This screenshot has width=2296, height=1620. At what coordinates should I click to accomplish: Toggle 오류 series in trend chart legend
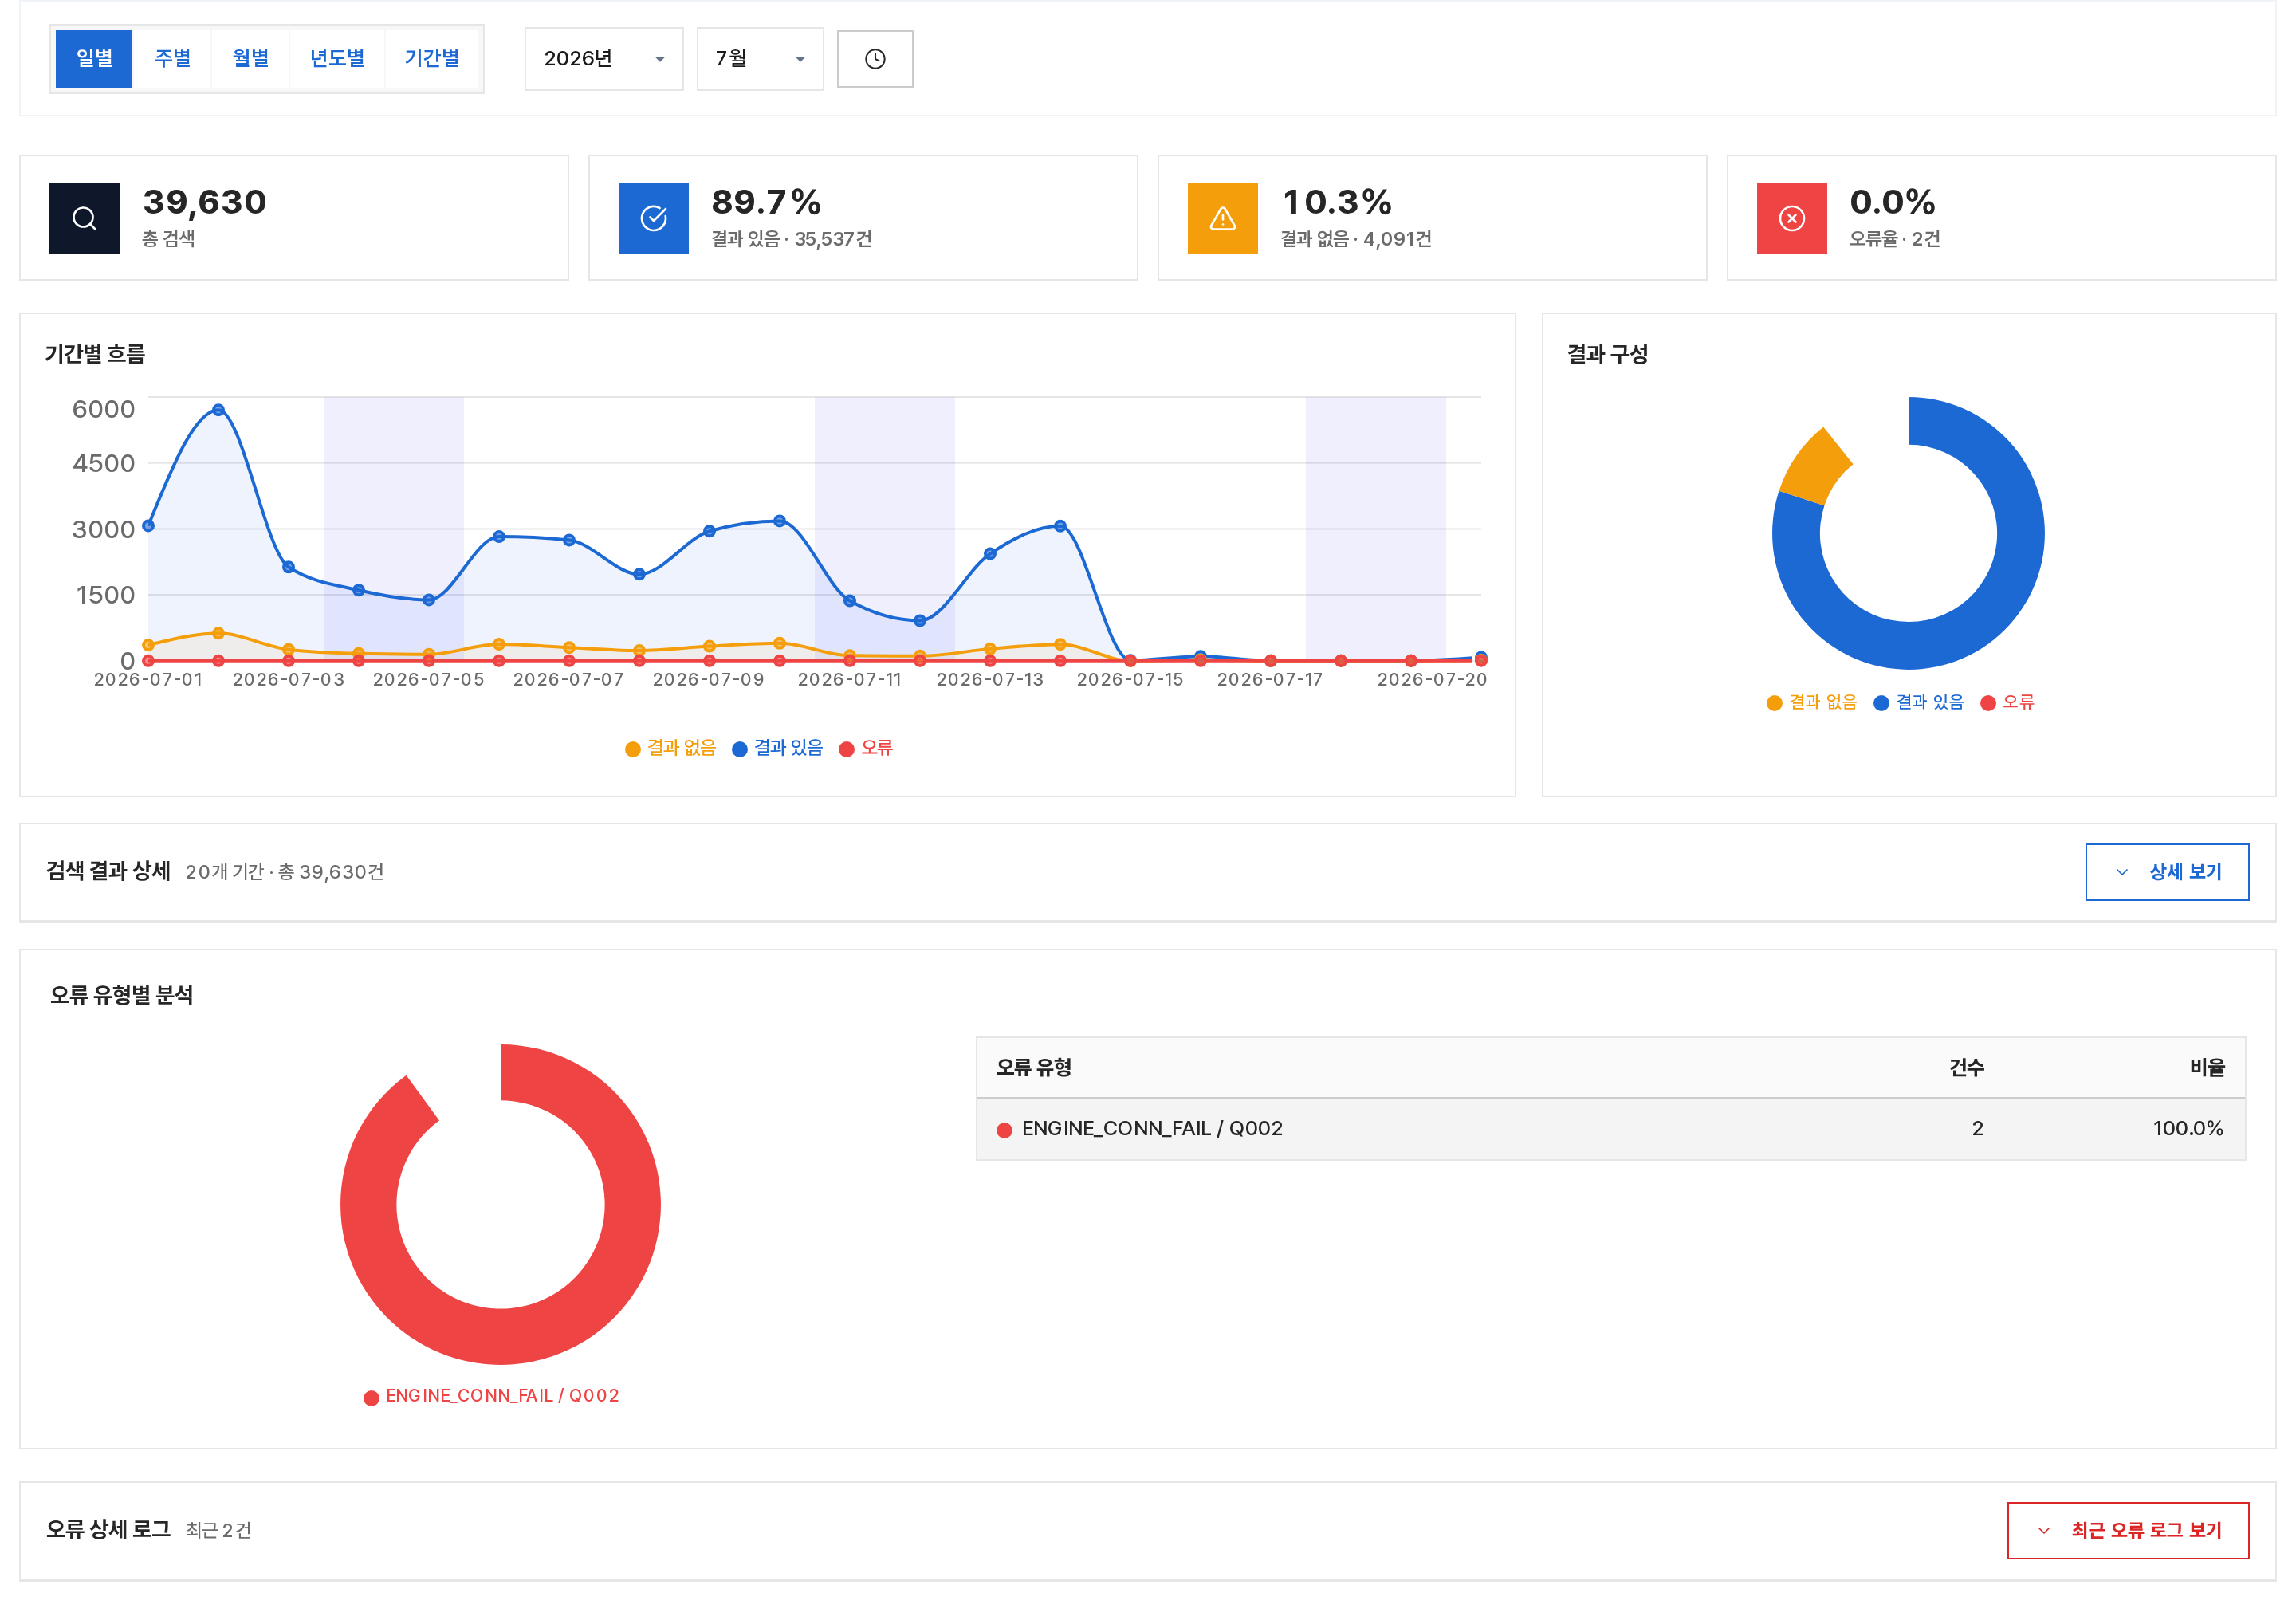(865, 748)
